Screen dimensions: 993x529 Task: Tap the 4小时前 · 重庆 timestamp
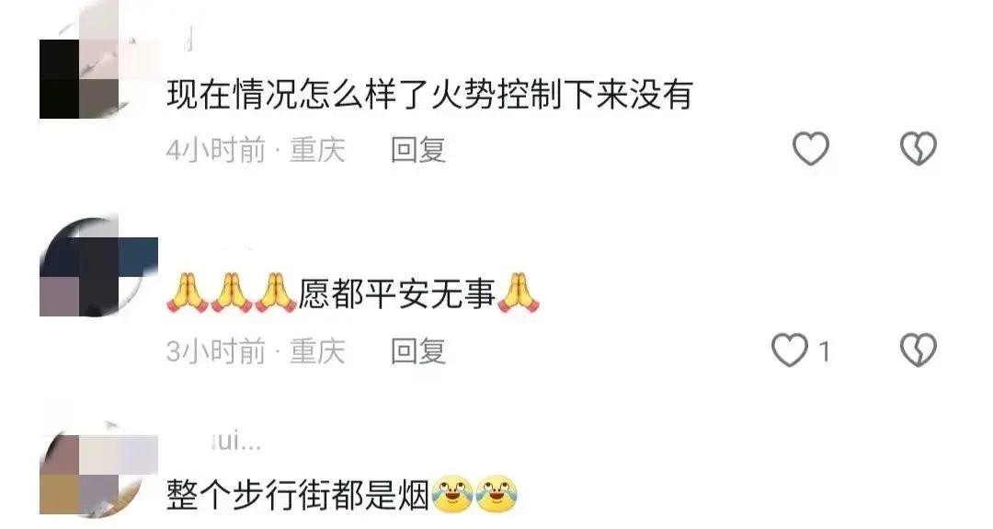[256, 150]
